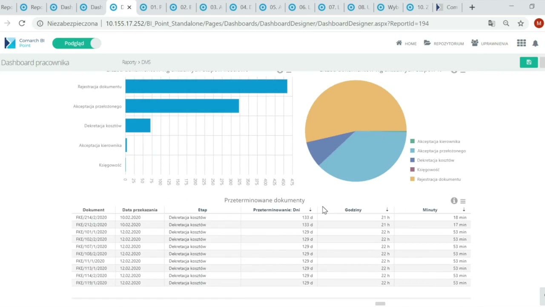Open the browser zoom magnifier icon
This screenshot has height=307, width=545.
pyautogui.click(x=506, y=23)
